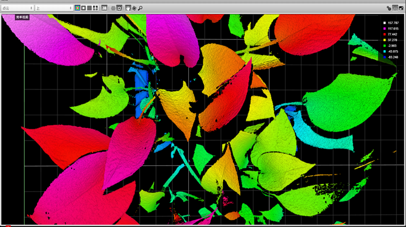Toggle the 3D view button
This screenshot has width=406, height=227.
pyautogui.click(x=104, y=8)
